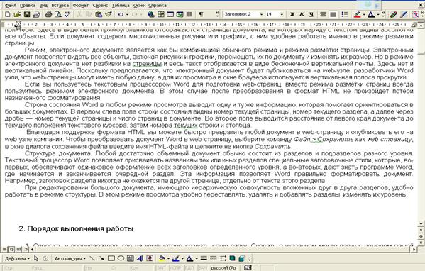Open the Файл menu
The height and width of the screenshot is (271, 425).
[x=11, y=6]
